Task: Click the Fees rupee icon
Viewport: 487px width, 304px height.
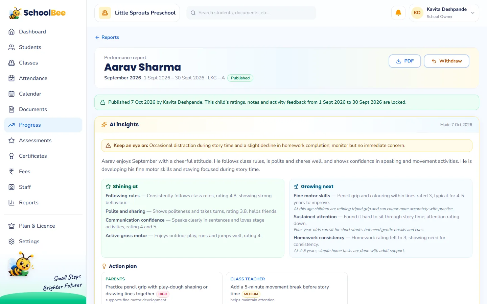Action: (11, 172)
